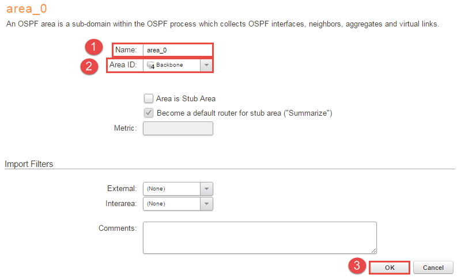Image resolution: width=461 pixels, height=278 pixels.
Task: Expand the Area ID dropdown arrow
Action: pyautogui.click(x=207, y=65)
